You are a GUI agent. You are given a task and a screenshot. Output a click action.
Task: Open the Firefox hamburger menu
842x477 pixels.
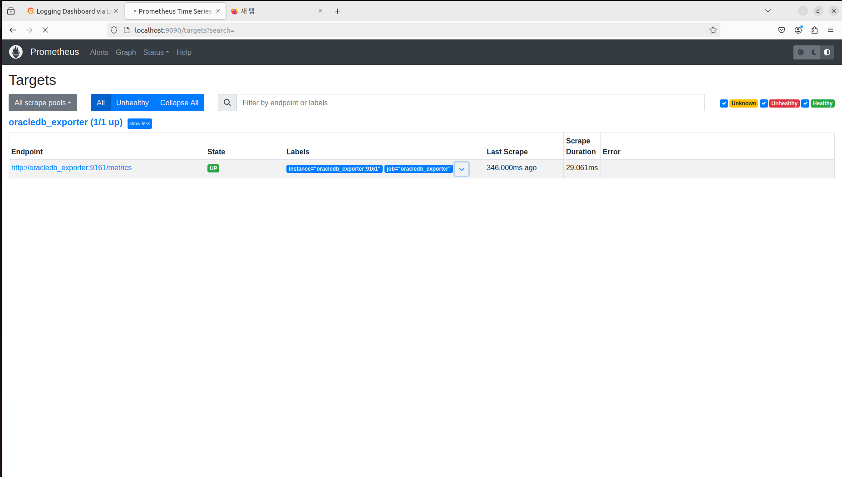point(831,30)
